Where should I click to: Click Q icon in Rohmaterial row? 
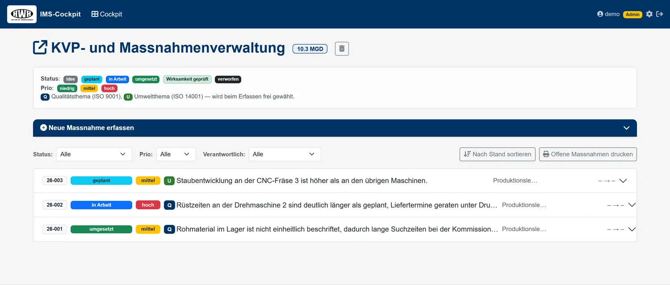click(x=169, y=229)
